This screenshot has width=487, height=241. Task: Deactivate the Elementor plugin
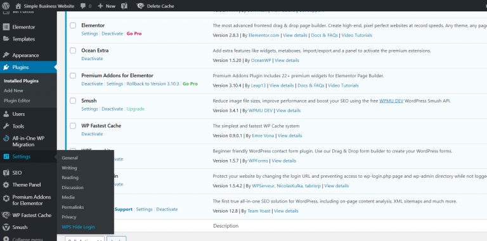(x=112, y=34)
